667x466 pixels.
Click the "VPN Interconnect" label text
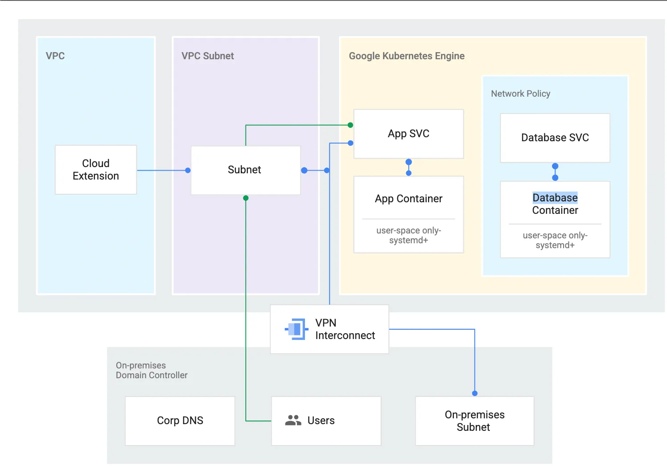345,329
